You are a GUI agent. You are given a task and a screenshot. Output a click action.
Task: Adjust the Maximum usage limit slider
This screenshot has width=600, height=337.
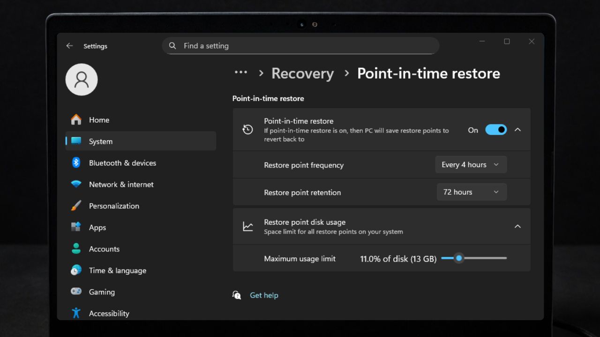coord(458,258)
